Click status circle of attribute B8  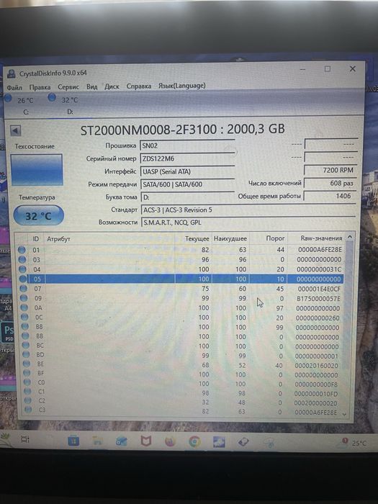[x=25, y=327]
